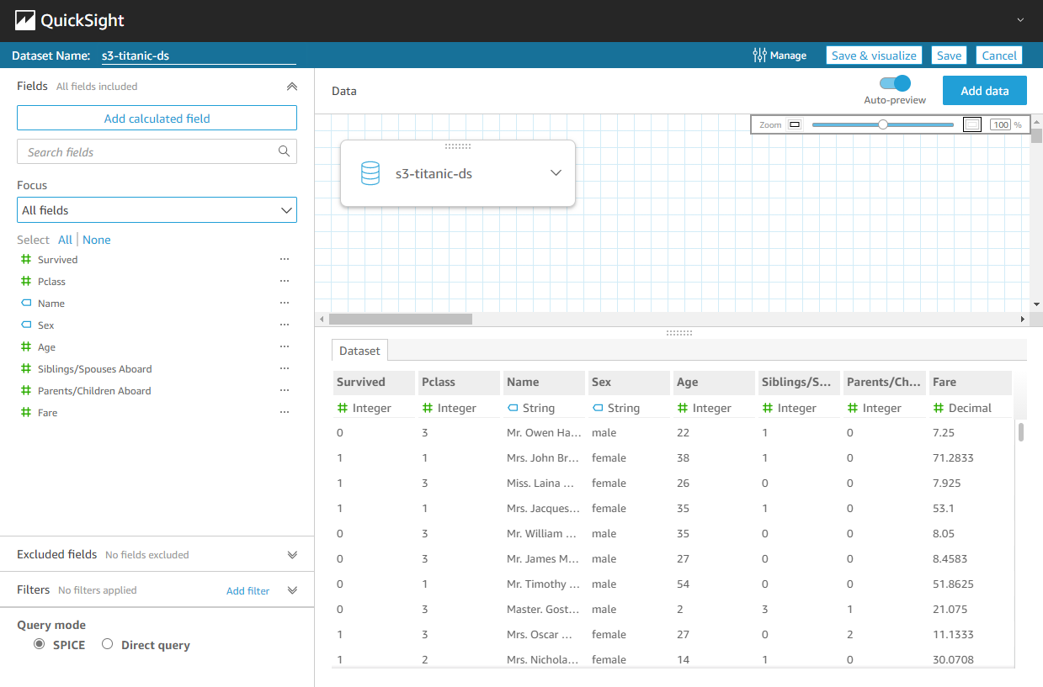Click the Add calculated field button
This screenshot has width=1043, height=687.
(x=157, y=119)
